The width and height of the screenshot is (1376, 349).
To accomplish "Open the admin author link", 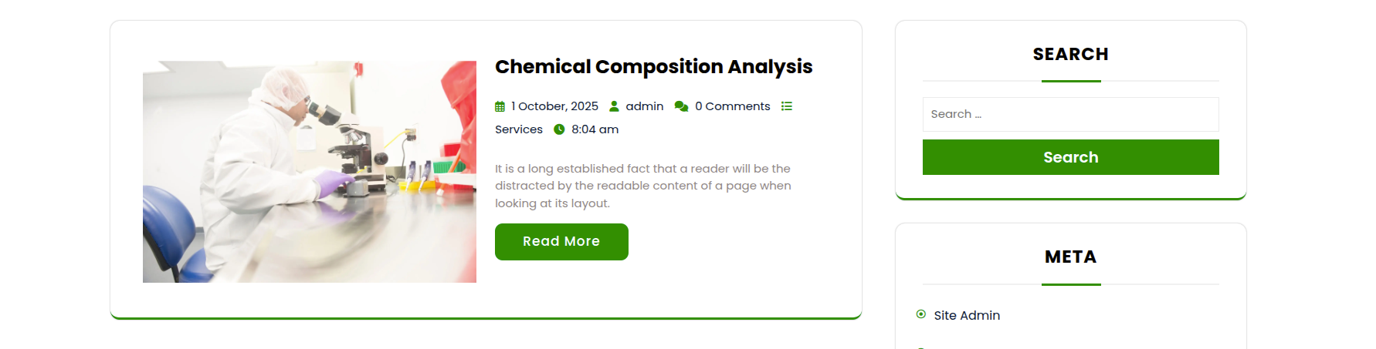I will (645, 106).
